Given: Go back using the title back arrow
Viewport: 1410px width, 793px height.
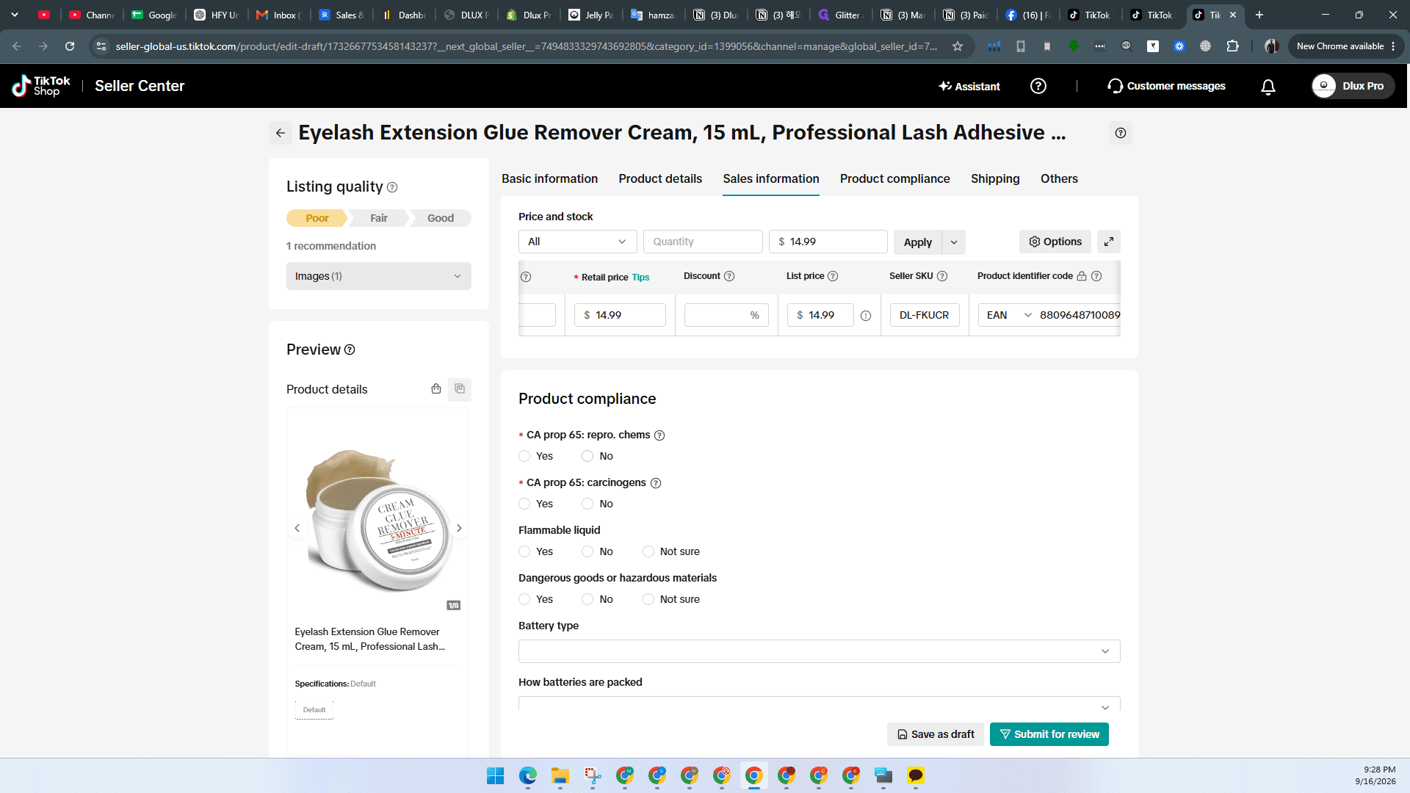Looking at the screenshot, I should click(281, 133).
